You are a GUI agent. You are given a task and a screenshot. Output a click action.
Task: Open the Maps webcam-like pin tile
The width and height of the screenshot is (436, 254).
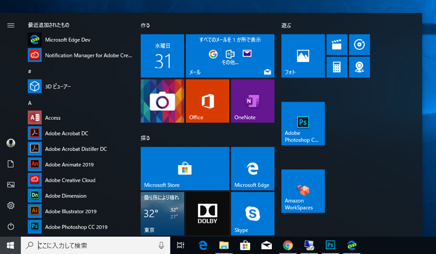click(x=360, y=67)
